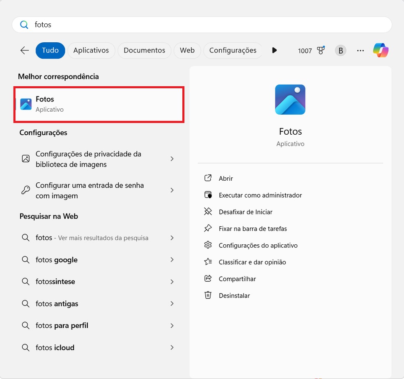Expand arrow for entrada de senha com imagem
This screenshot has height=379, width=404.
[172, 190]
